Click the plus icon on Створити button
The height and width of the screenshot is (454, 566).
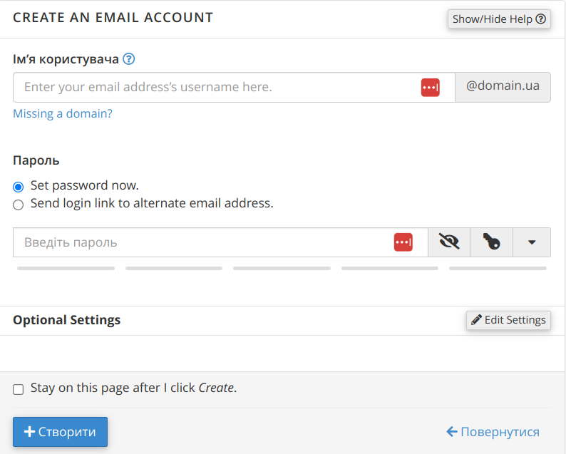(x=29, y=432)
